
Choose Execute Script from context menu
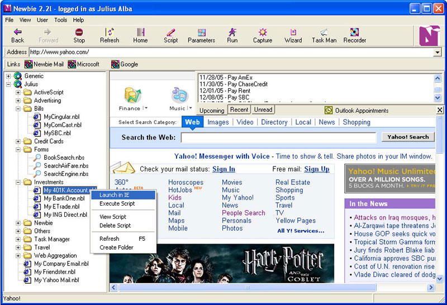click(x=123, y=203)
